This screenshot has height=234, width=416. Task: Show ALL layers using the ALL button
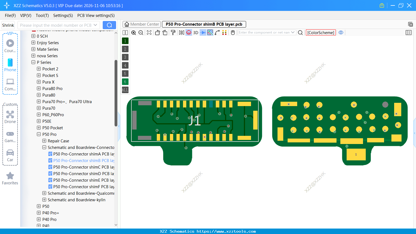[125, 90]
